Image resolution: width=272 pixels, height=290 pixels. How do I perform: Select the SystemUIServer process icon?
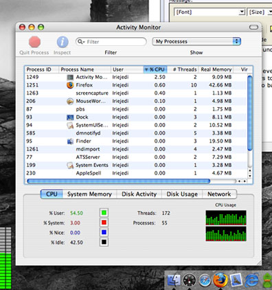point(70,125)
